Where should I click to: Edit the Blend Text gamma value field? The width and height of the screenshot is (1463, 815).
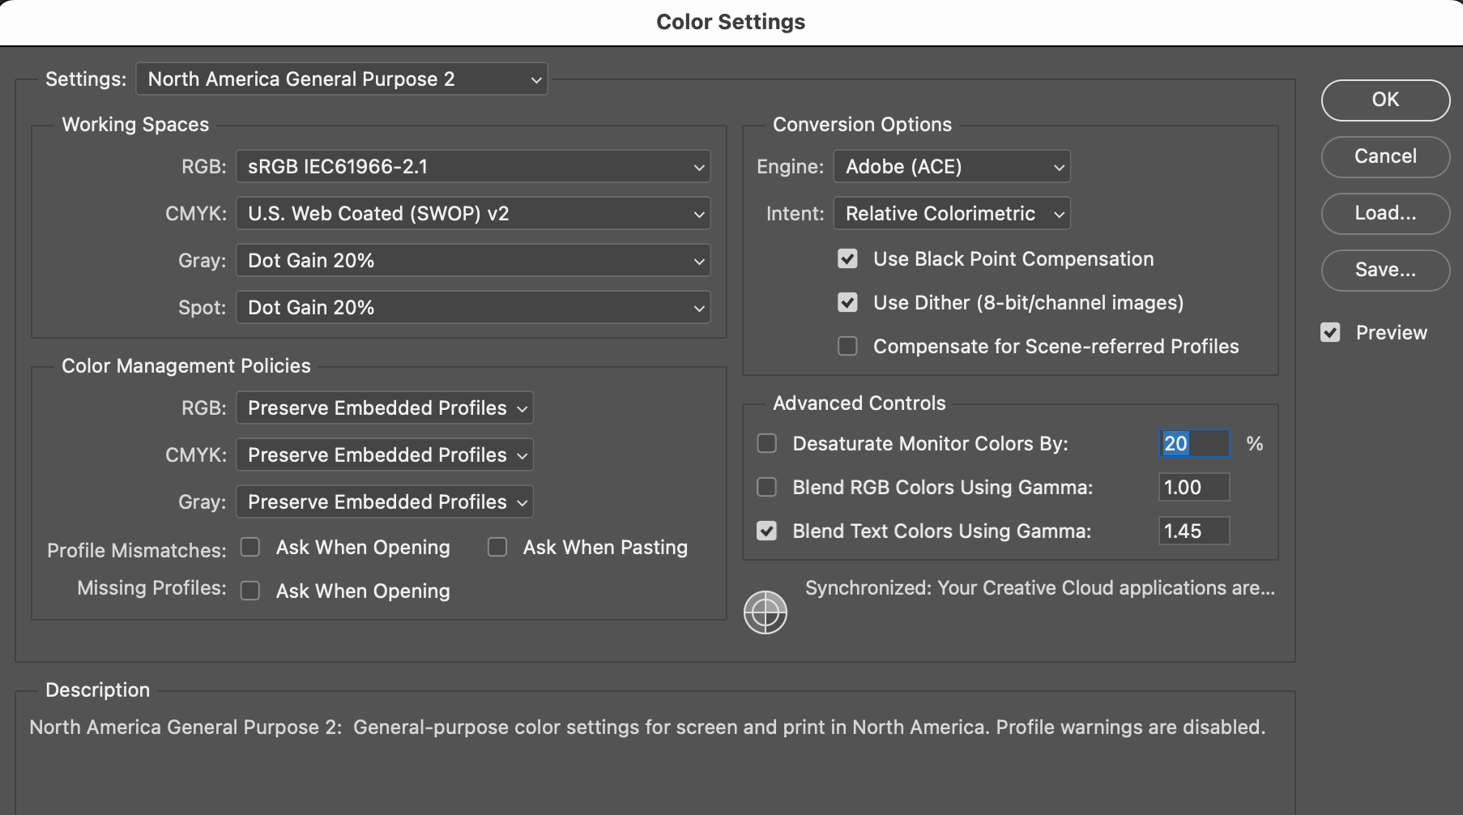tap(1193, 531)
